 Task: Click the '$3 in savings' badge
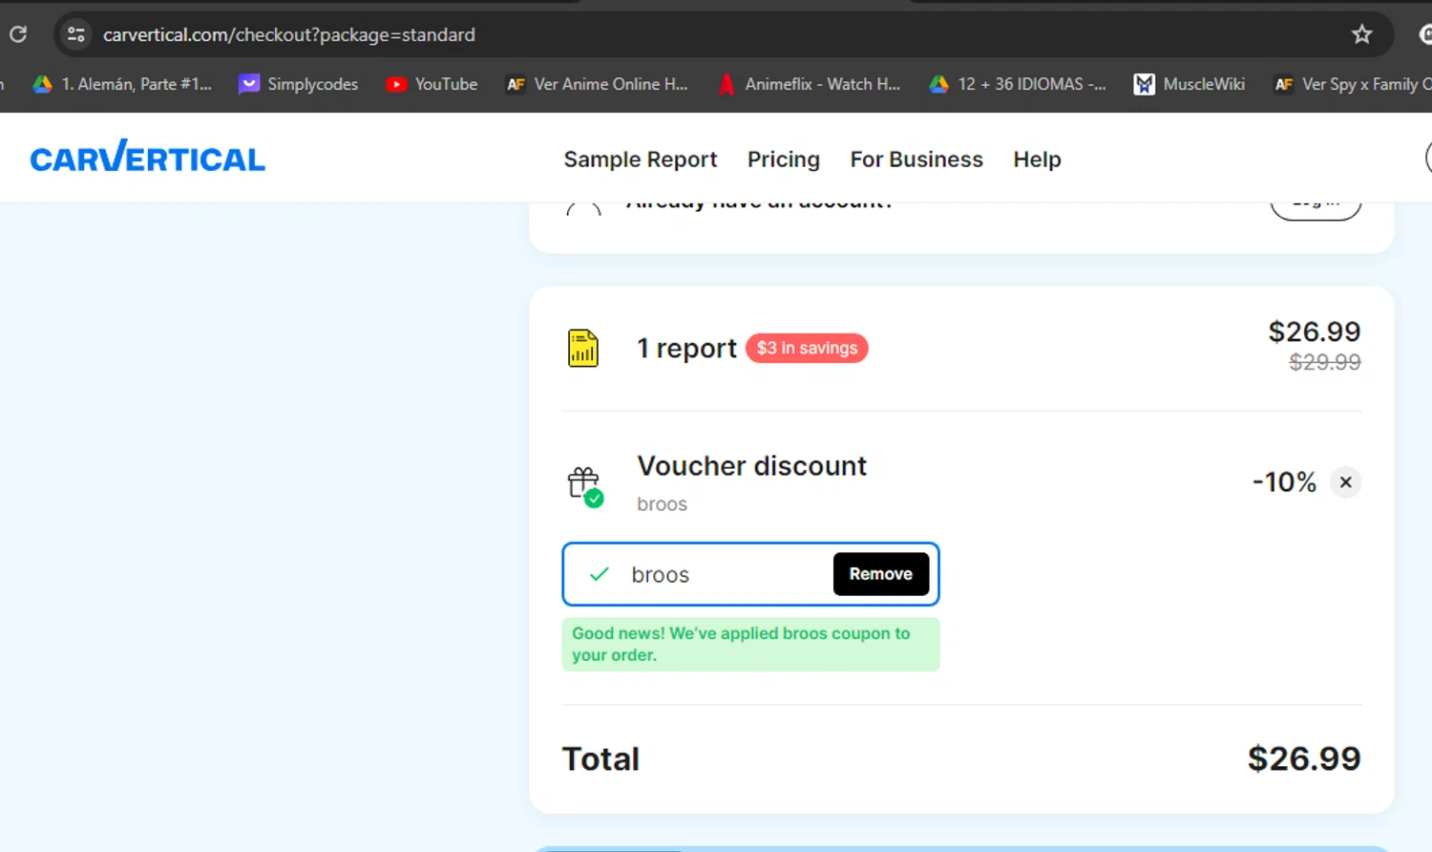[807, 349]
